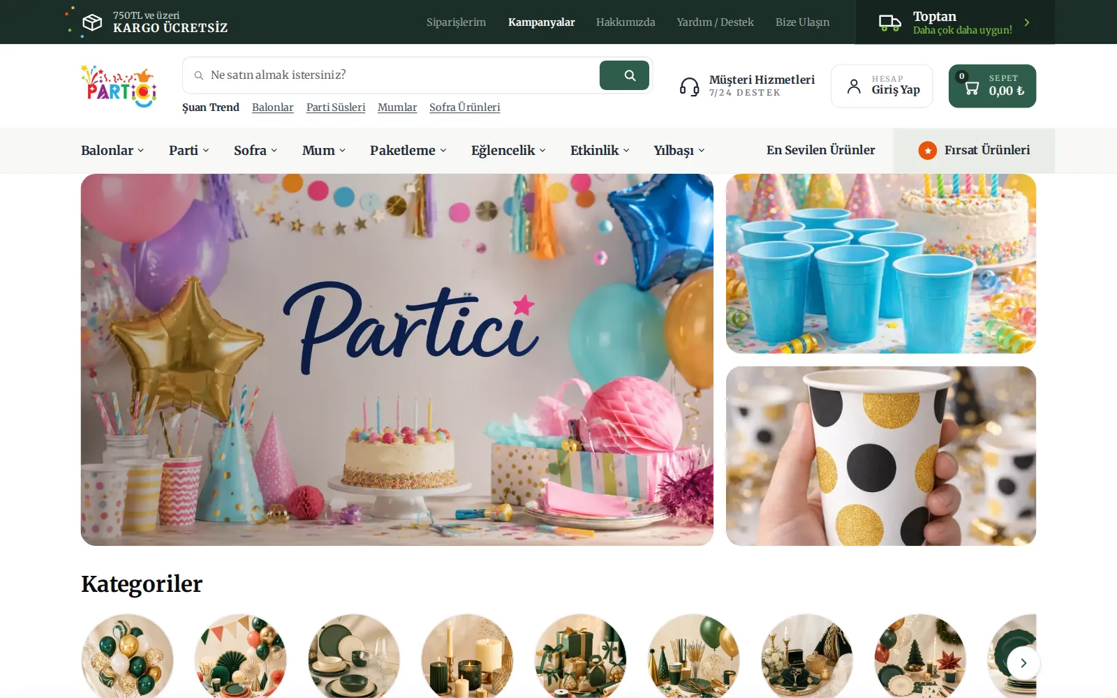Select the first balloon category circle
This screenshot has height=698, width=1117.
point(127,656)
